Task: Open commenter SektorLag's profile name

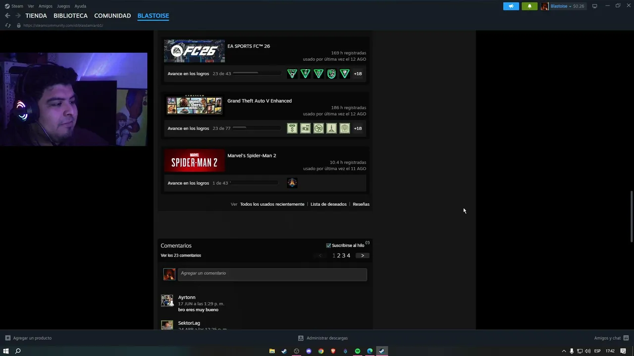Action: pos(189,323)
